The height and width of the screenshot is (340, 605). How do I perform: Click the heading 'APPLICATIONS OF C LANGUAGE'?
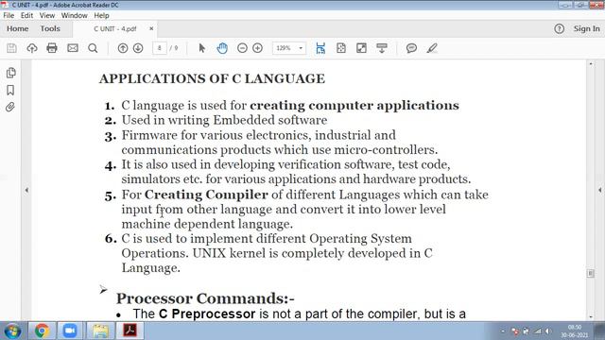tap(212, 78)
